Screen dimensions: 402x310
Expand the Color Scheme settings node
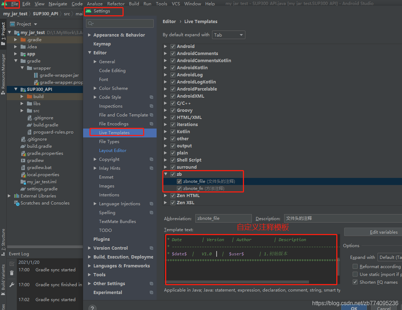coord(95,88)
